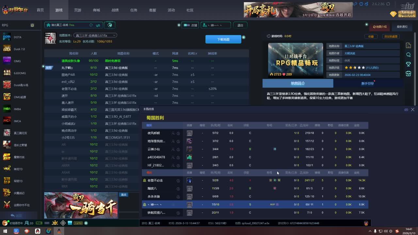The width and height of the screenshot is (418, 235).
Task: Open the 商城 tab
Action: (96, 10)
